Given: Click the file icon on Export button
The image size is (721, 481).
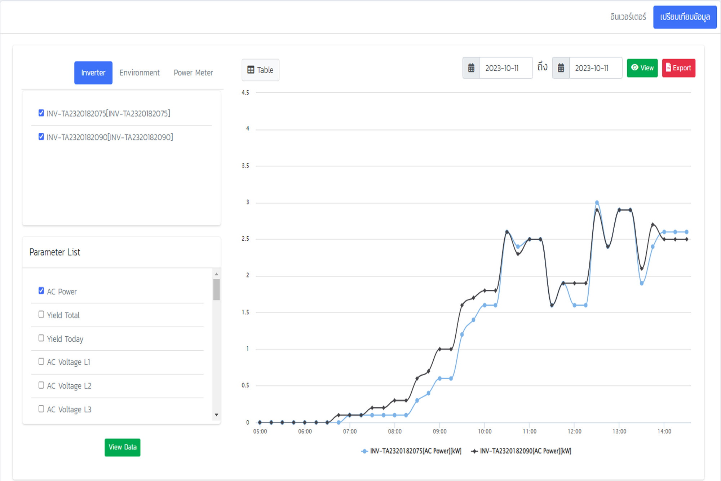Looking at the screenshot, I should point(668,67).
